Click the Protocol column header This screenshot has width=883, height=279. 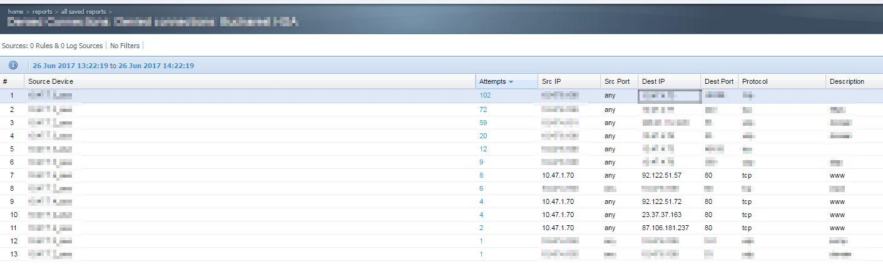[755, 82]
